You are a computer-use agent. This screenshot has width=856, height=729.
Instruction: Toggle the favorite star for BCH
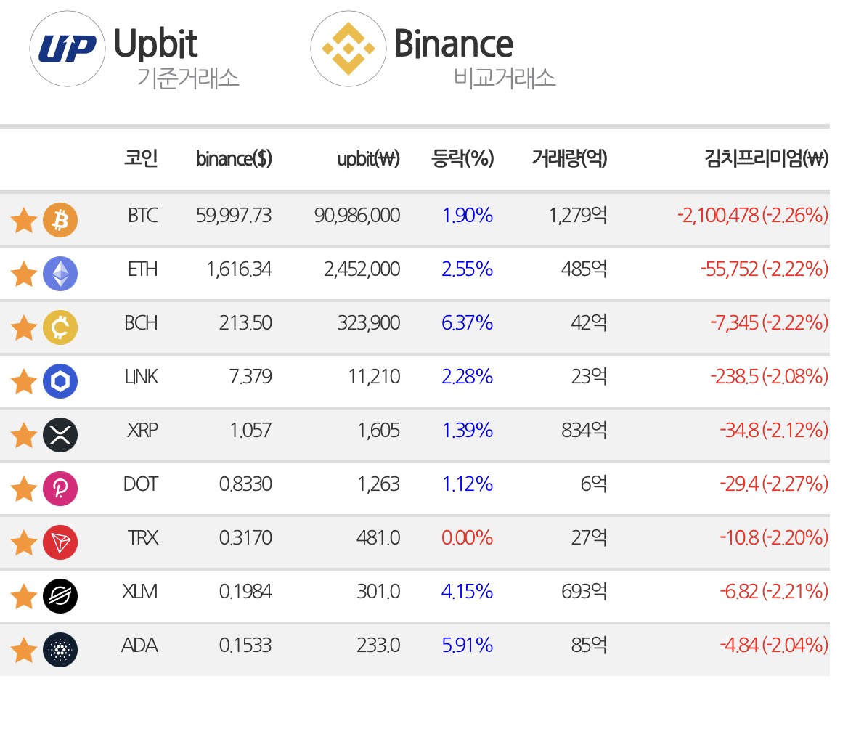coord(24,327)
